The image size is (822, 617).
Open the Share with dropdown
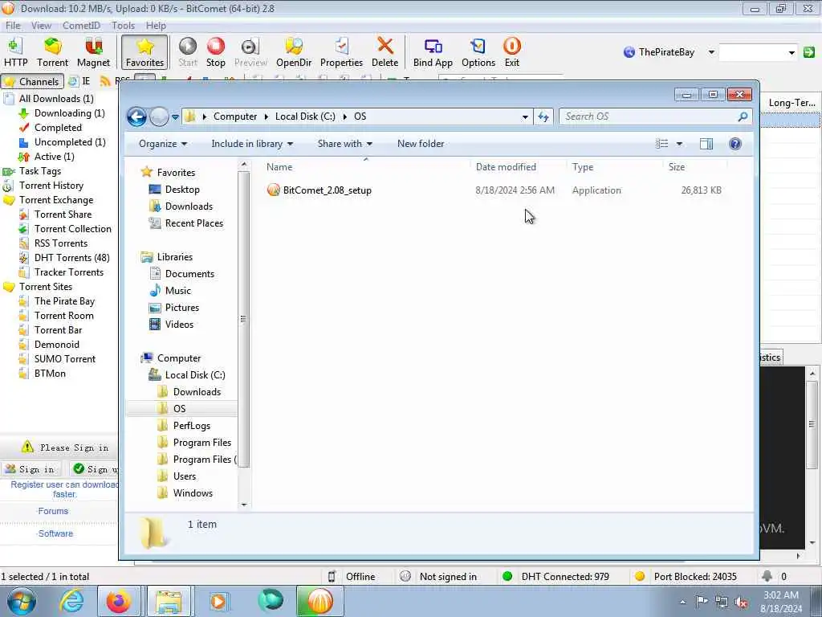[x=344, y=144]
